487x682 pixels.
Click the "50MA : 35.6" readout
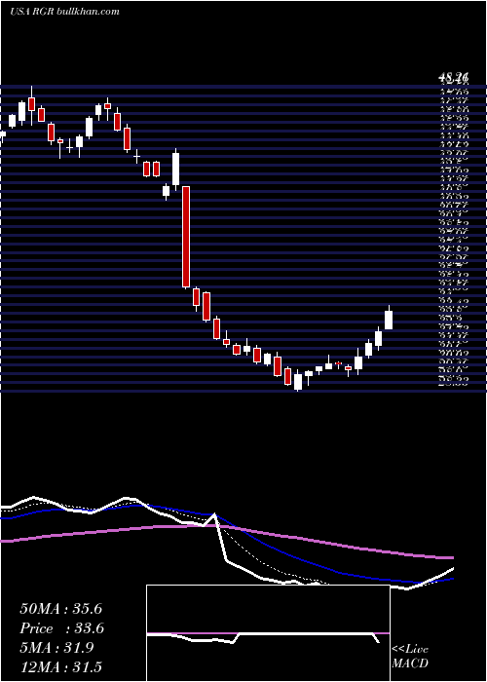pos(60,609)
